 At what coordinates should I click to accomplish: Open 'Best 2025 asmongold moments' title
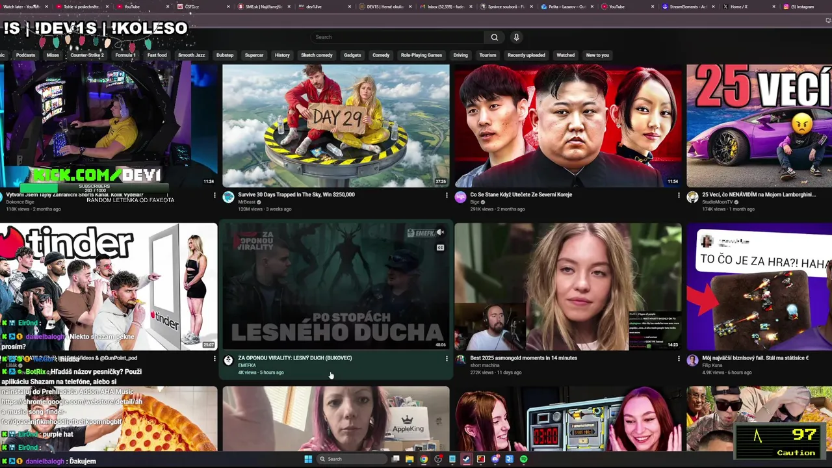[523, 357]
